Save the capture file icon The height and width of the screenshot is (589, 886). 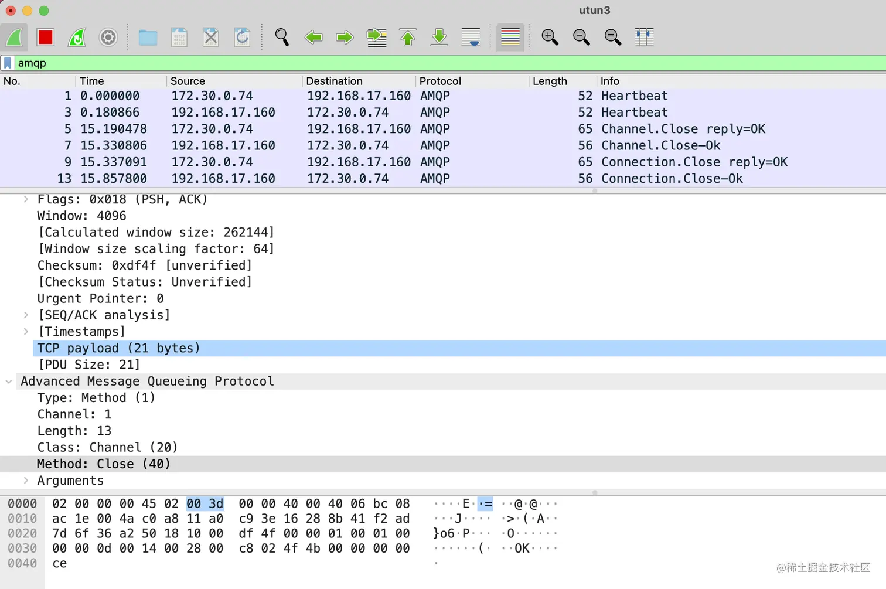[x=179, y=38]
